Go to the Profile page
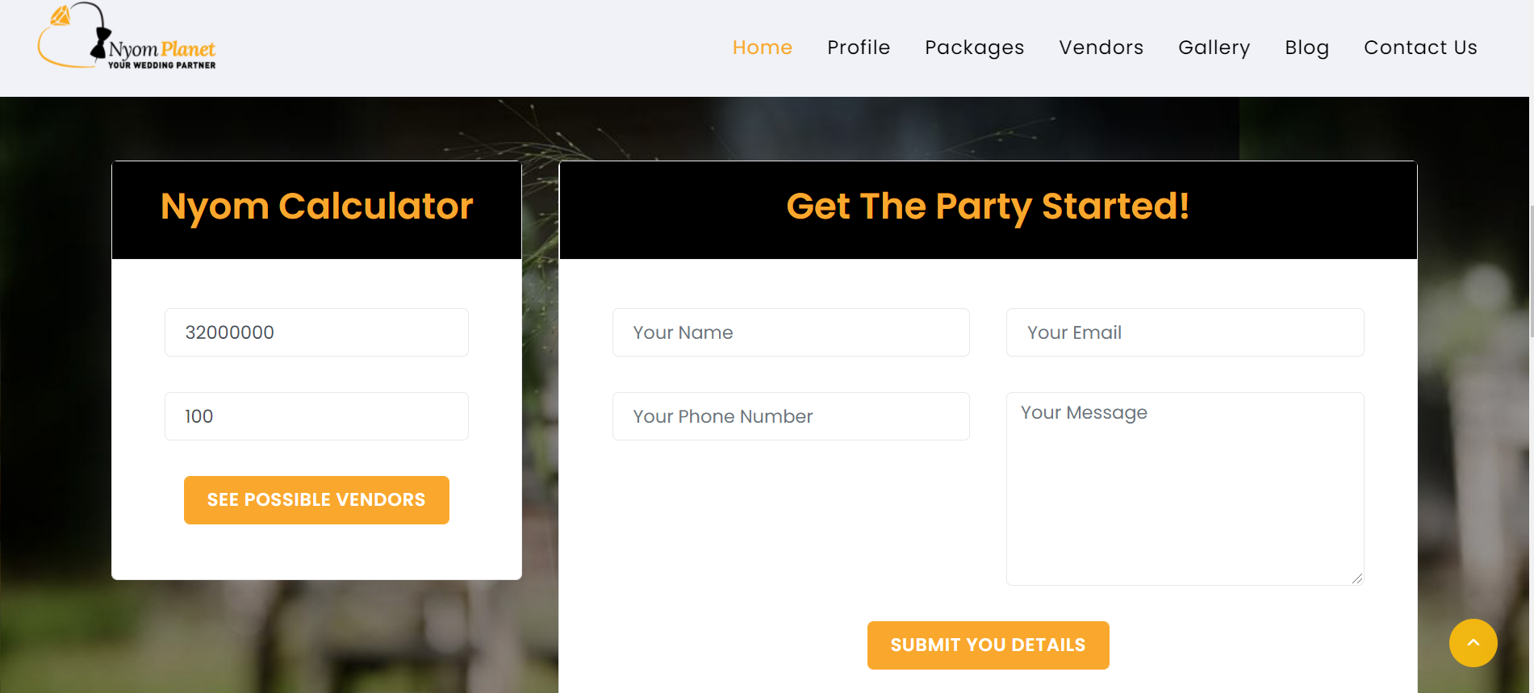Viewport: 1534px width, 693px height. pyautogui.click(x=859, y=48)
